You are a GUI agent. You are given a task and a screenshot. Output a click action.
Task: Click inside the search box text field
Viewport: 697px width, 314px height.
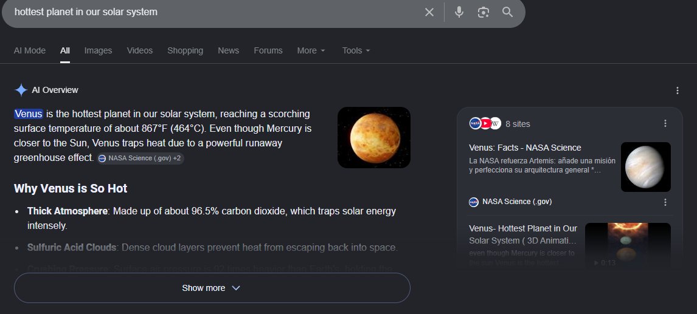coord(213,12)
